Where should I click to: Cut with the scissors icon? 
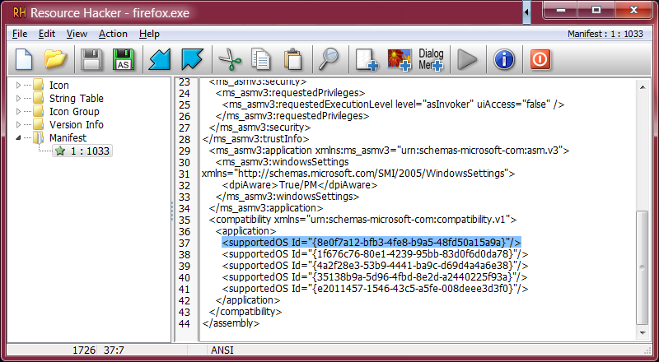tap(230, 58)
